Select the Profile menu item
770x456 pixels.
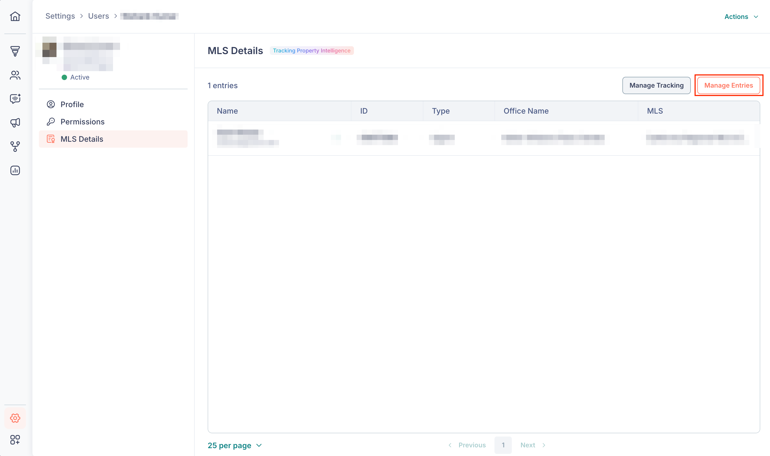tap(113, 104)
